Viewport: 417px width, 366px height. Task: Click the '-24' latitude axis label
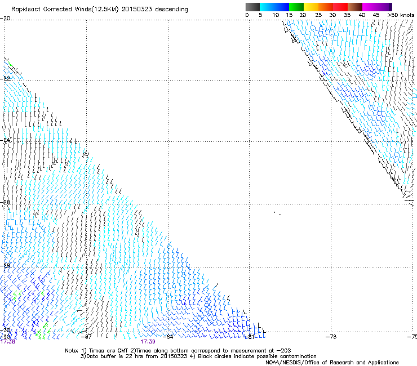pos(5,140)
